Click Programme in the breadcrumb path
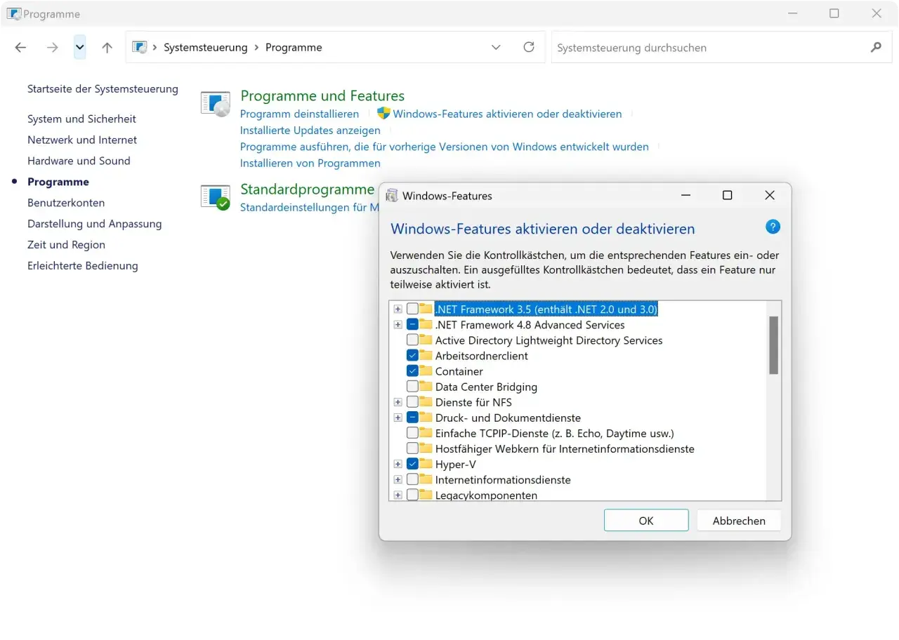The width and height of the screenshot is (899, 640). coord(294,48)
